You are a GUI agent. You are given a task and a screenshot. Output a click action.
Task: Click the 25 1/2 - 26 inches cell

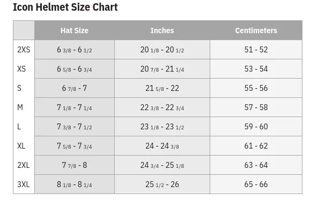(x=162, y=184)
